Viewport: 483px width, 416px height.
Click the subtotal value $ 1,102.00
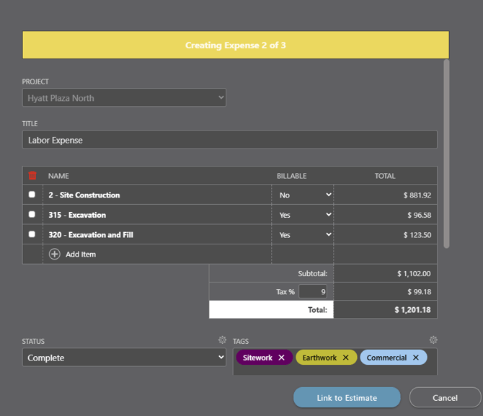click(x=414, y=273)
